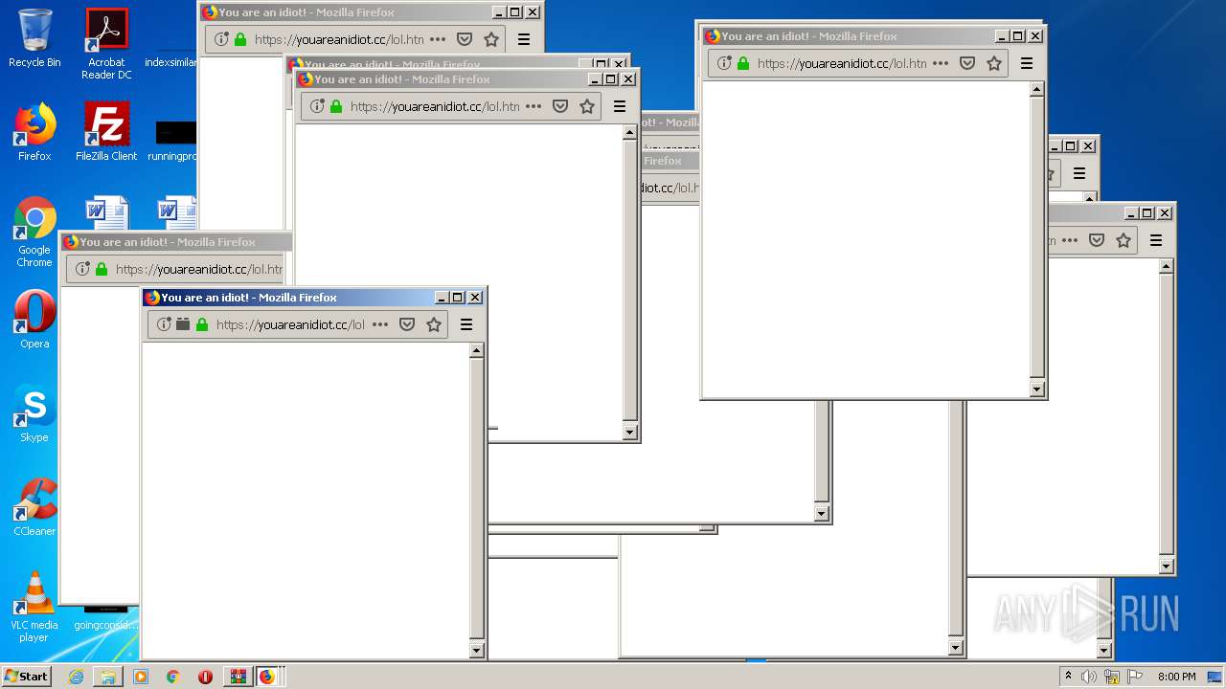
Task: Click URL in inactive window beside Google Chrome icon
Action: tap(199, 269)
